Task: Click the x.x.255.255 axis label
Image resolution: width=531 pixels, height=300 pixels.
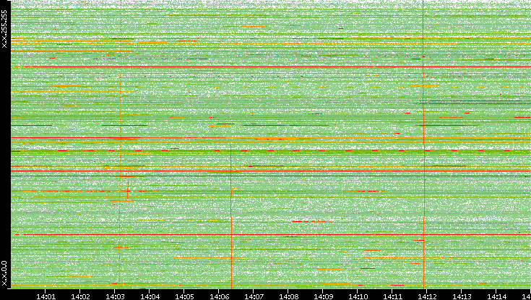Action: (4, 29)
